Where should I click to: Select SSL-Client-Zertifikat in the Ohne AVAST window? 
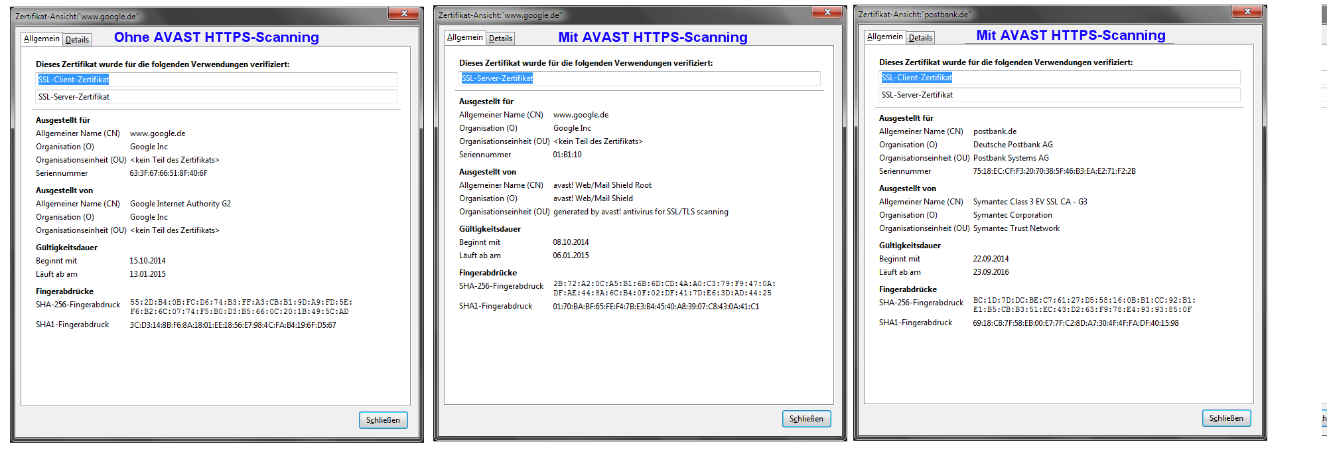coord(216,80)
